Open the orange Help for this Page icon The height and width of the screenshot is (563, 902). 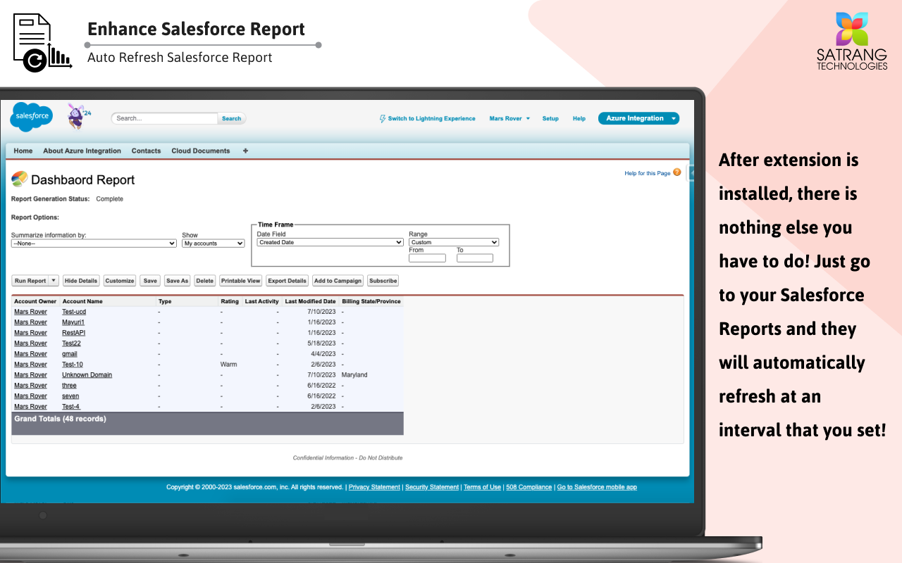click(676, 172)
